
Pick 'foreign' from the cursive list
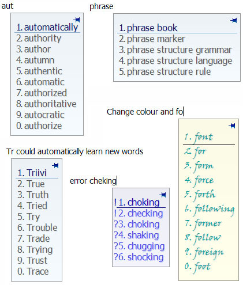(204, 252)
